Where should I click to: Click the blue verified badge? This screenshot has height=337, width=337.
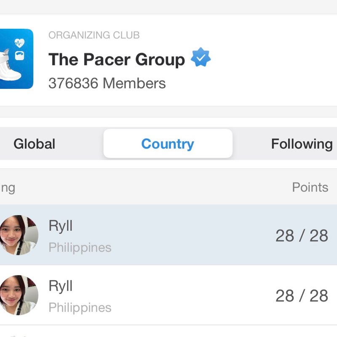pos(201,58)
